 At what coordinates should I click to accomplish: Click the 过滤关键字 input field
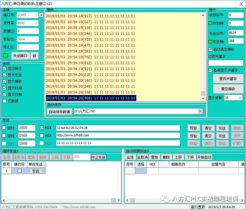click(x=226, y=63)
